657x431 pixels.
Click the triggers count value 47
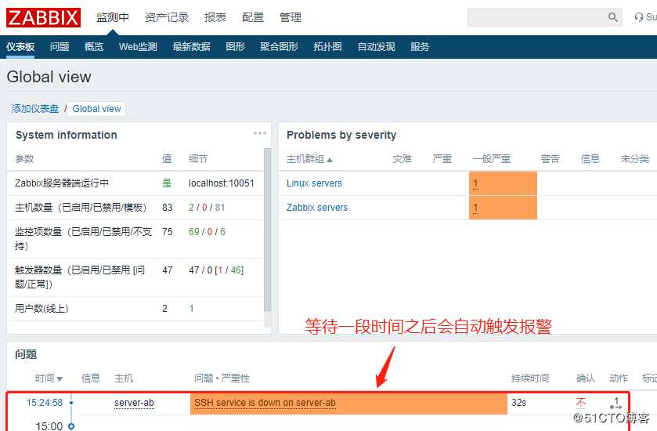click(167, 270)
